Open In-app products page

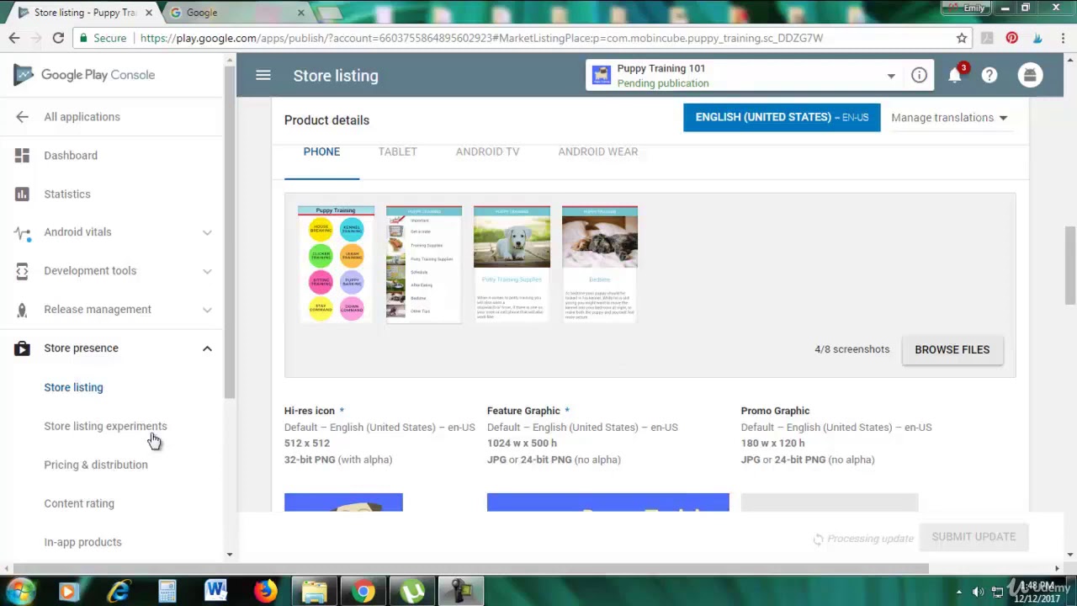click(82, 542)
